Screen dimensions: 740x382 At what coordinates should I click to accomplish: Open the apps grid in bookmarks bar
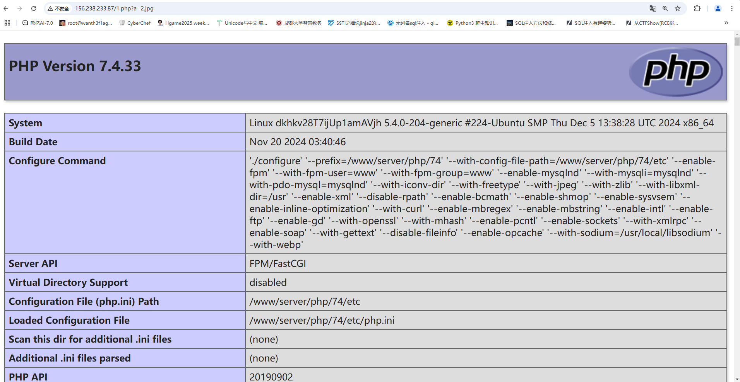pyautogui.click(x=7, y=23)
